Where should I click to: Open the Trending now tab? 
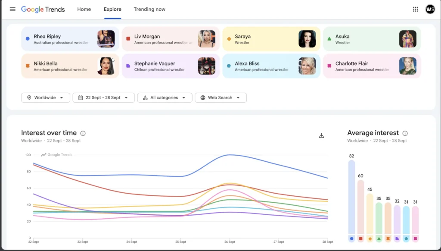pos(149,9)
